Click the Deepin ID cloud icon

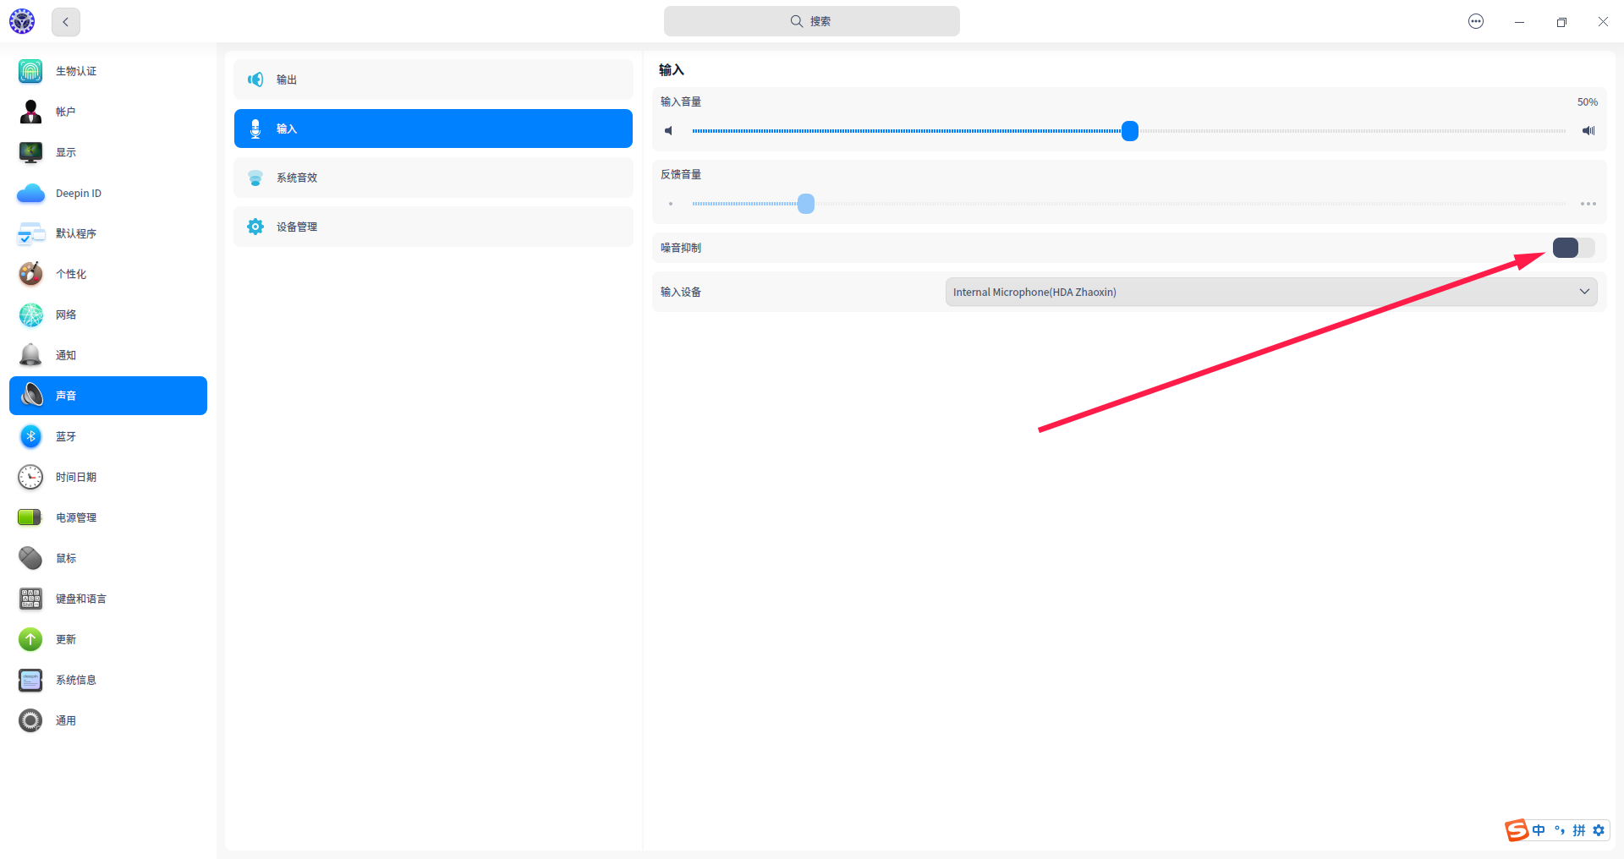(30, 194)
